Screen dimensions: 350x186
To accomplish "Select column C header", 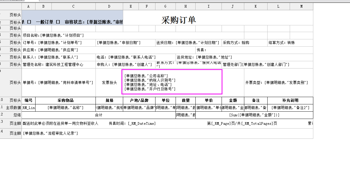I will coord(73,6).
